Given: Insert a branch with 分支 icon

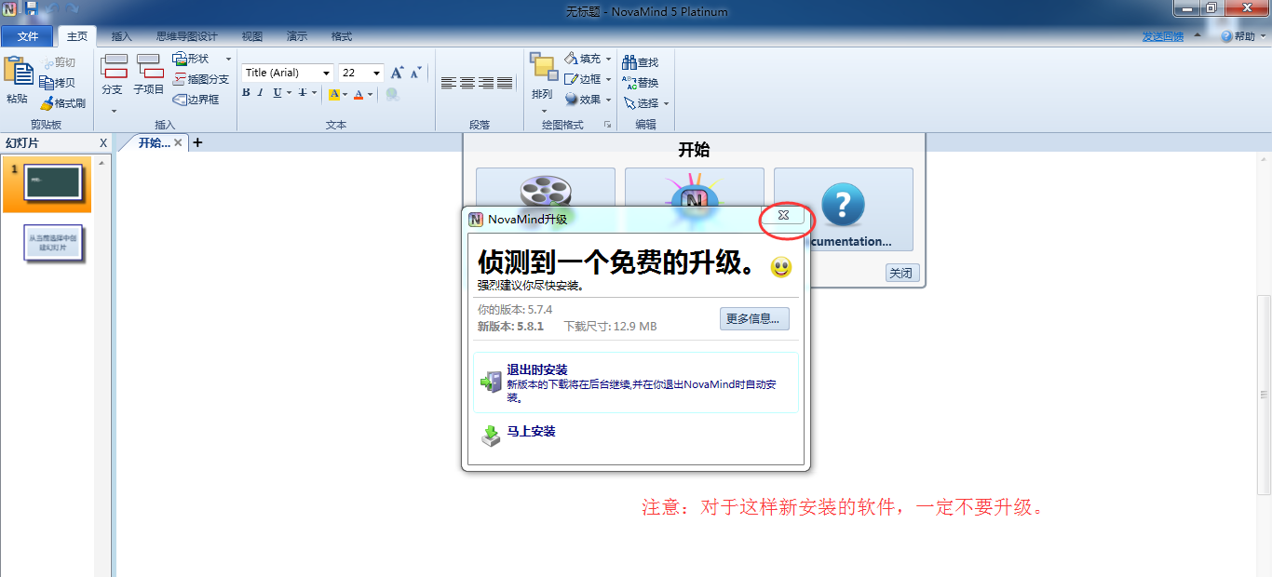Looking at the screenshot, I should 114,67.
